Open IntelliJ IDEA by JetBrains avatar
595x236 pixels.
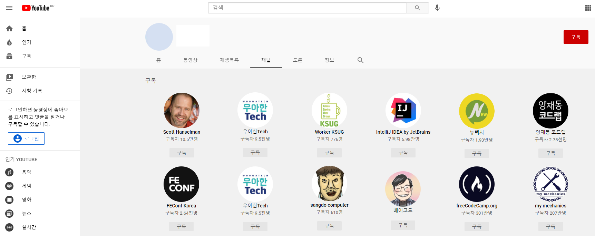tap(403, 110)
